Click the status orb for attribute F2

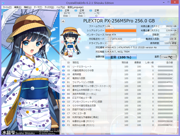click(x=63, y=125)
